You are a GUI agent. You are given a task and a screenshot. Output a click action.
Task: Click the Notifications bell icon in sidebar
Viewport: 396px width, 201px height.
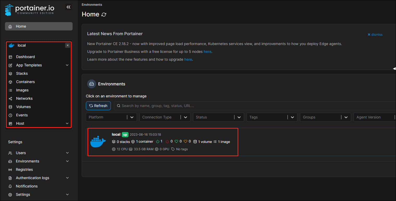click(10, 186)
